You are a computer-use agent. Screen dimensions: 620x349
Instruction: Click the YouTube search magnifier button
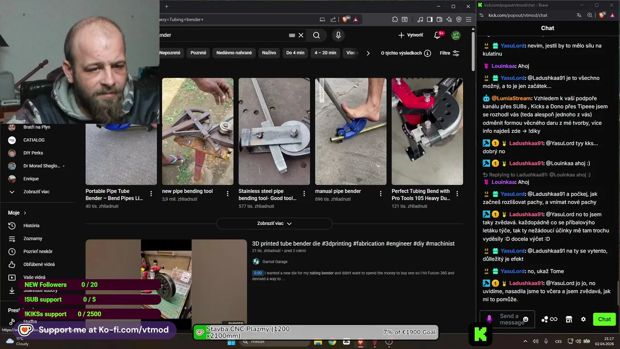(x=316, y=35)
